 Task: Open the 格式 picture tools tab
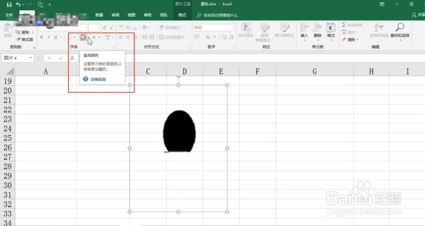click(x=182, y=15)
